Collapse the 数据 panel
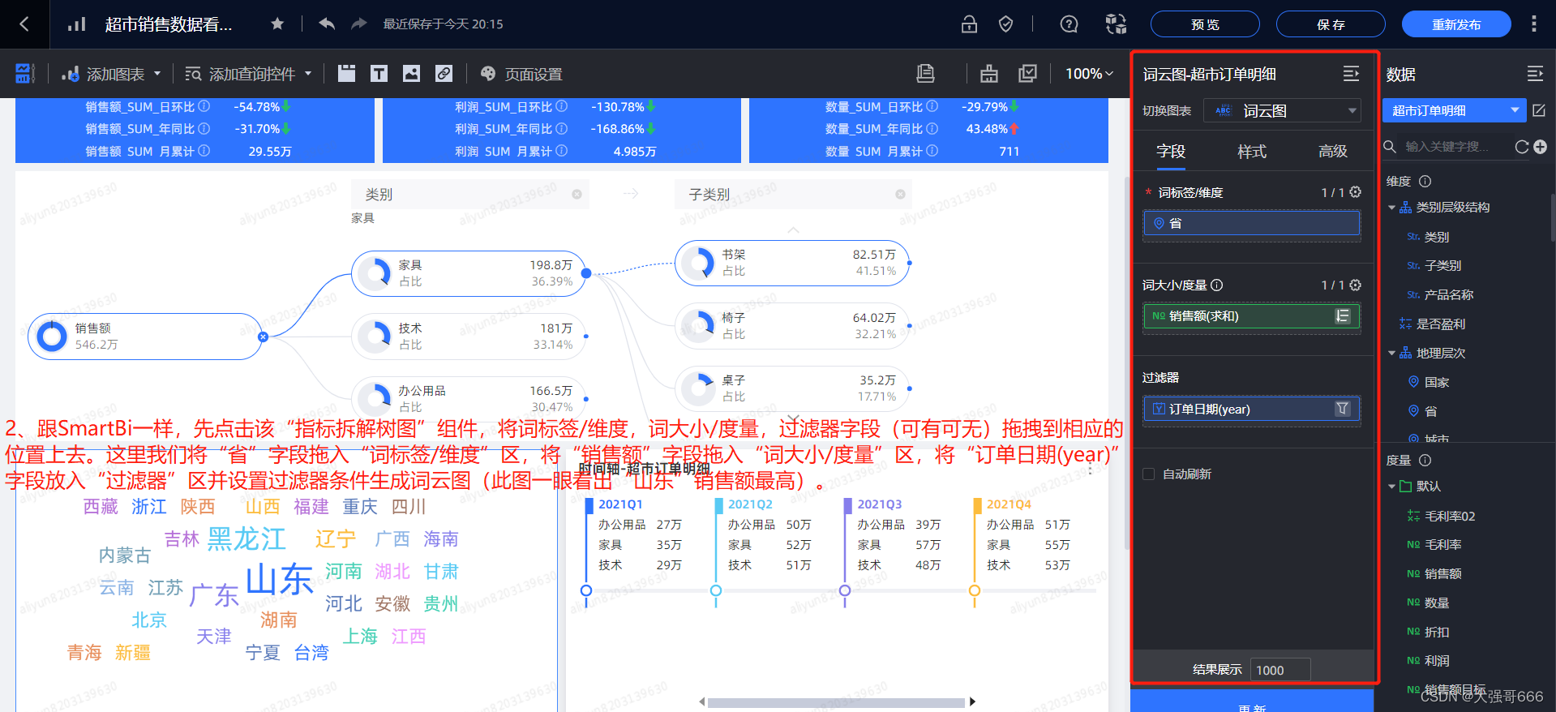Image resolution: width=1556 pixels, height=712 pixels. pyautogui.click(x=1535, y=74)
